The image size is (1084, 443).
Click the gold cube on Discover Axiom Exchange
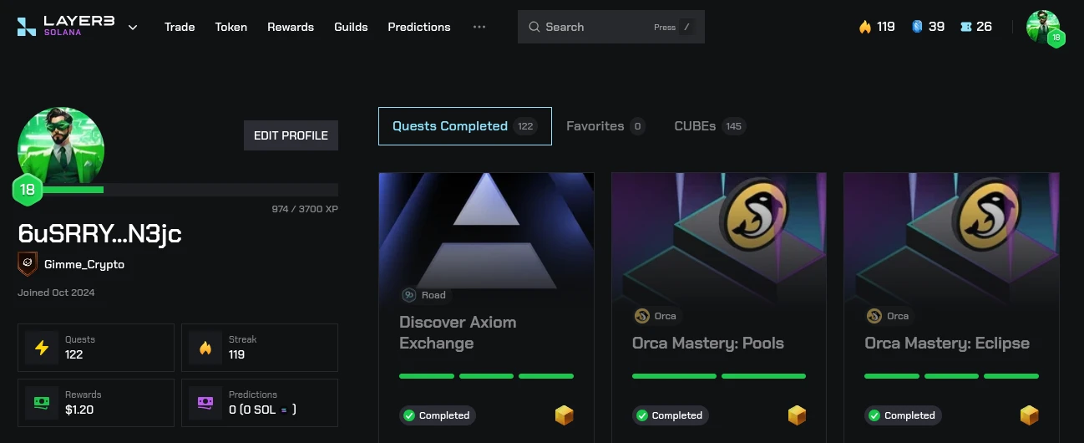pos(565,415)
